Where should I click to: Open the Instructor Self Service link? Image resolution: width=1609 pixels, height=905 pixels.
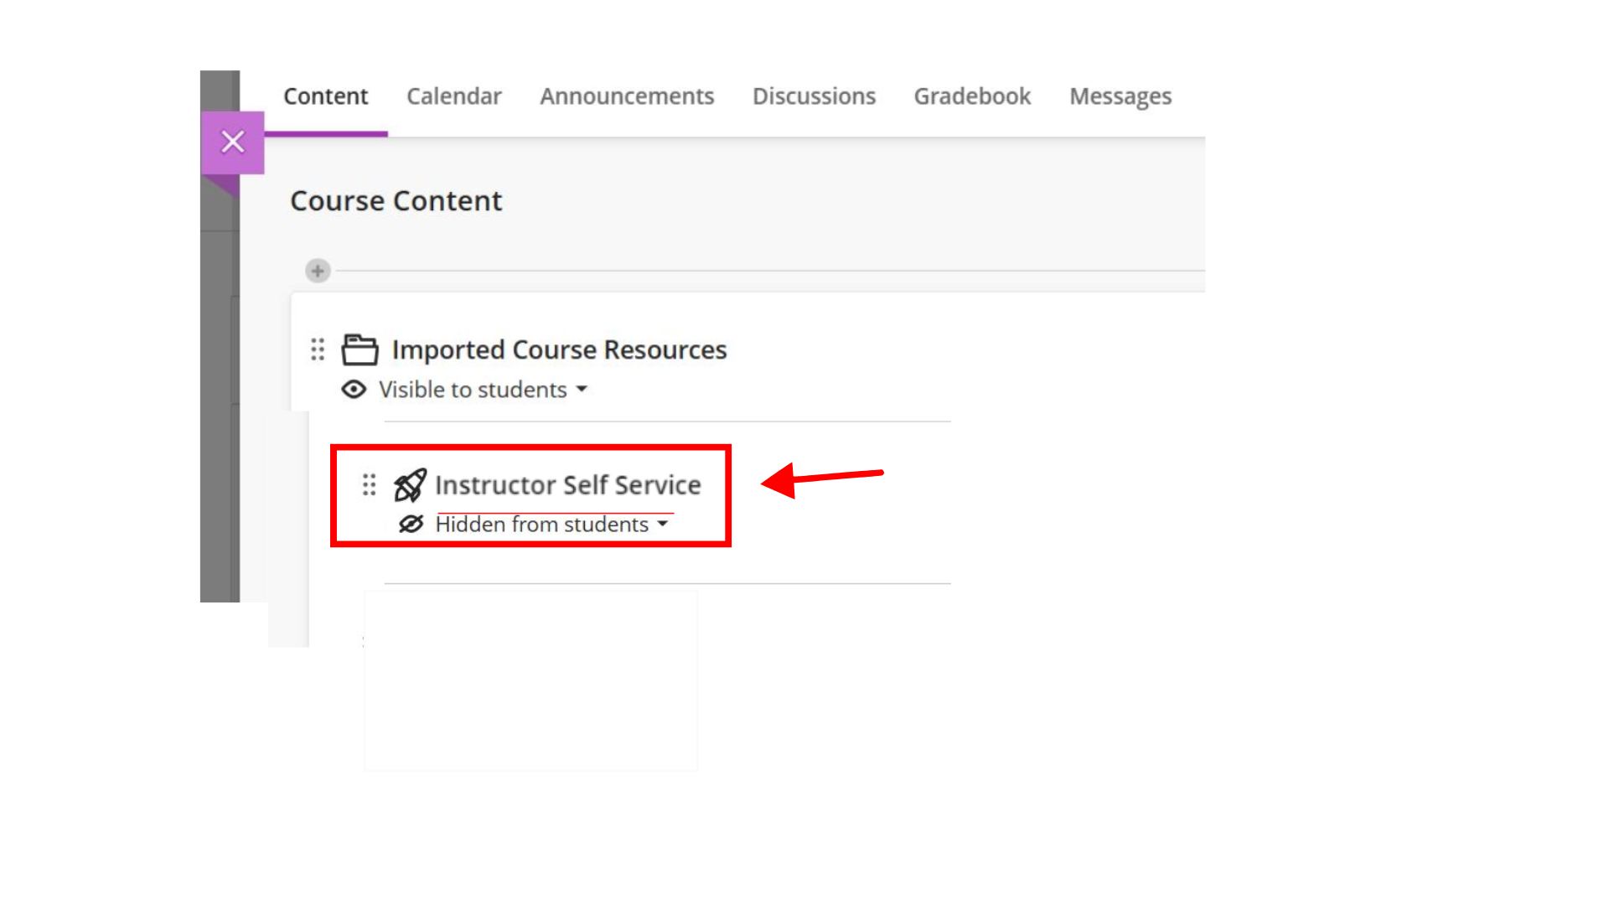pyautogui.click(x=567, y=485)
